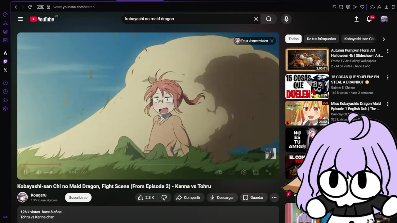
Task: Open the YouTube account avatar menu
Action: (384, 19)
